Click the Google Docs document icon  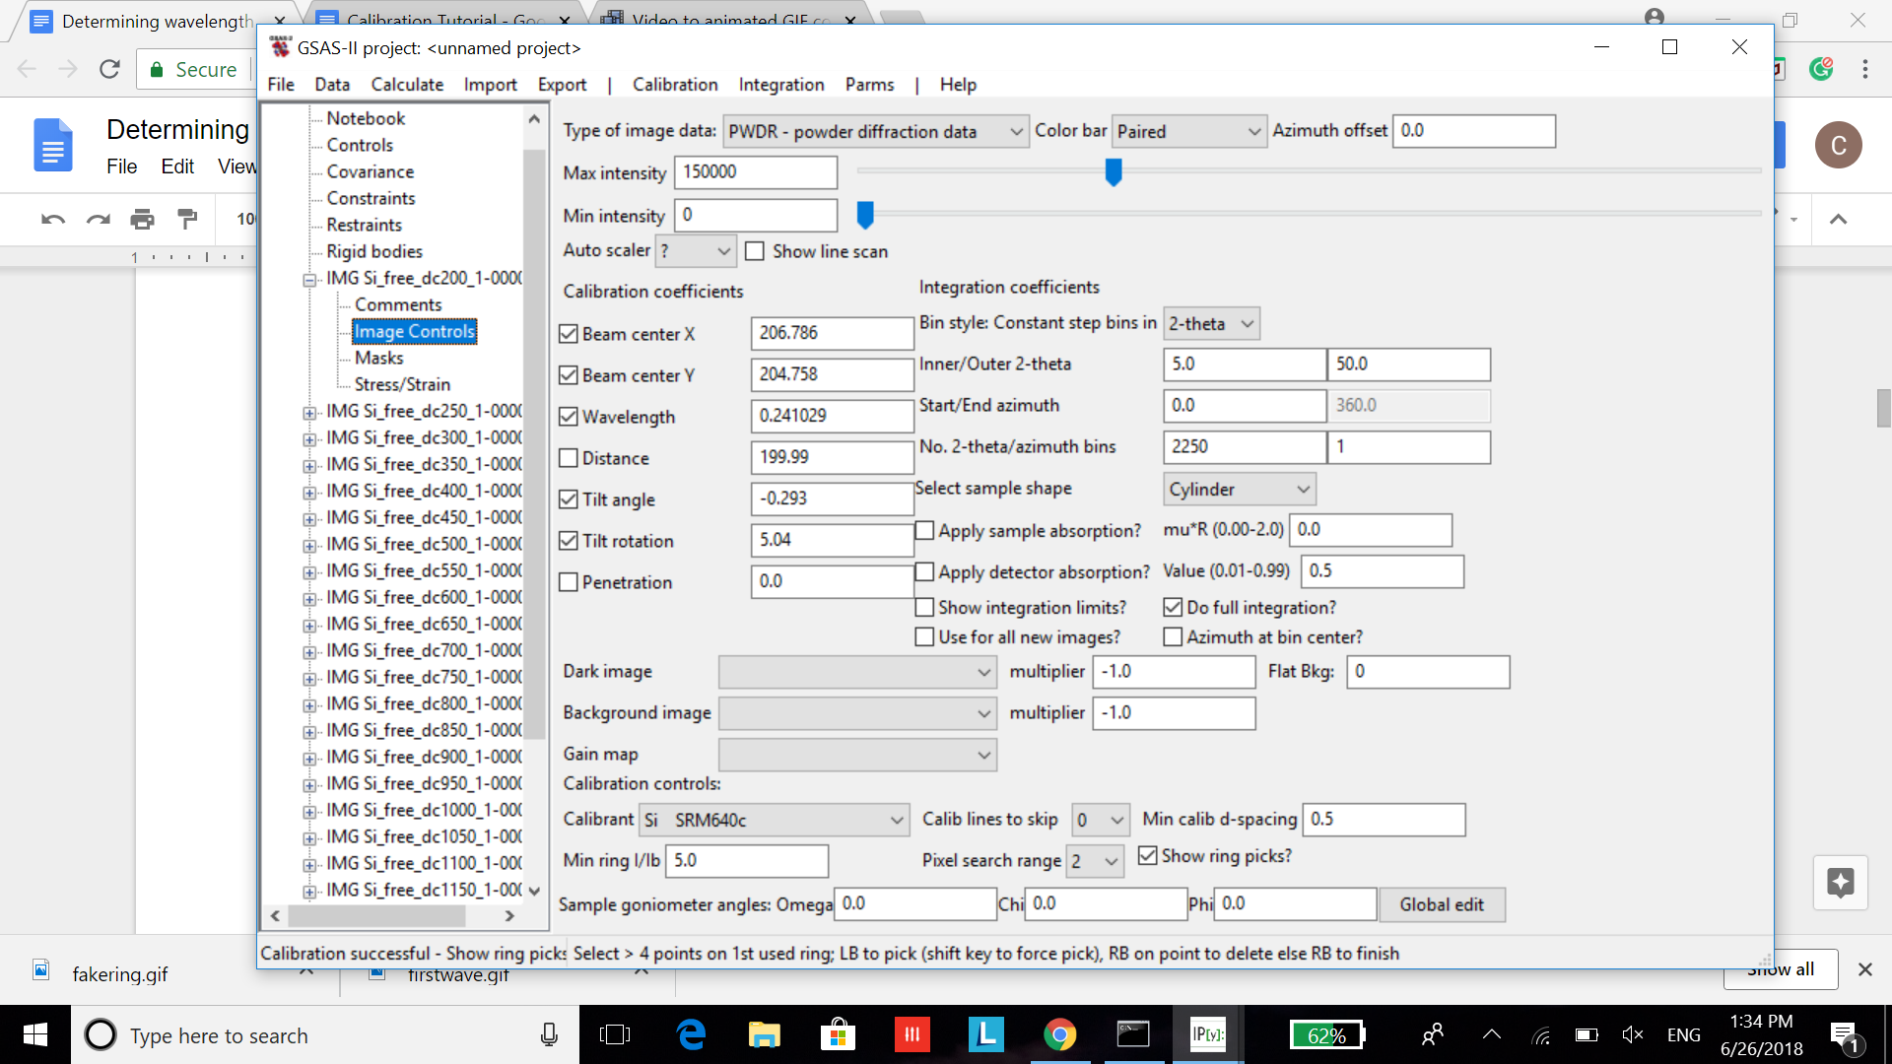(x=53, y=145)
